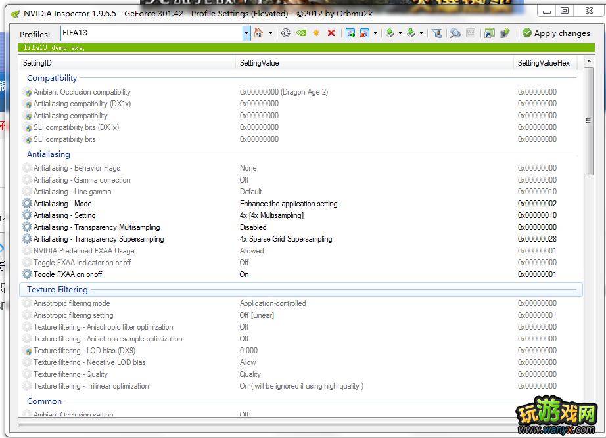Click the Disabled value of Transparency Multisampling

(253, 227)
